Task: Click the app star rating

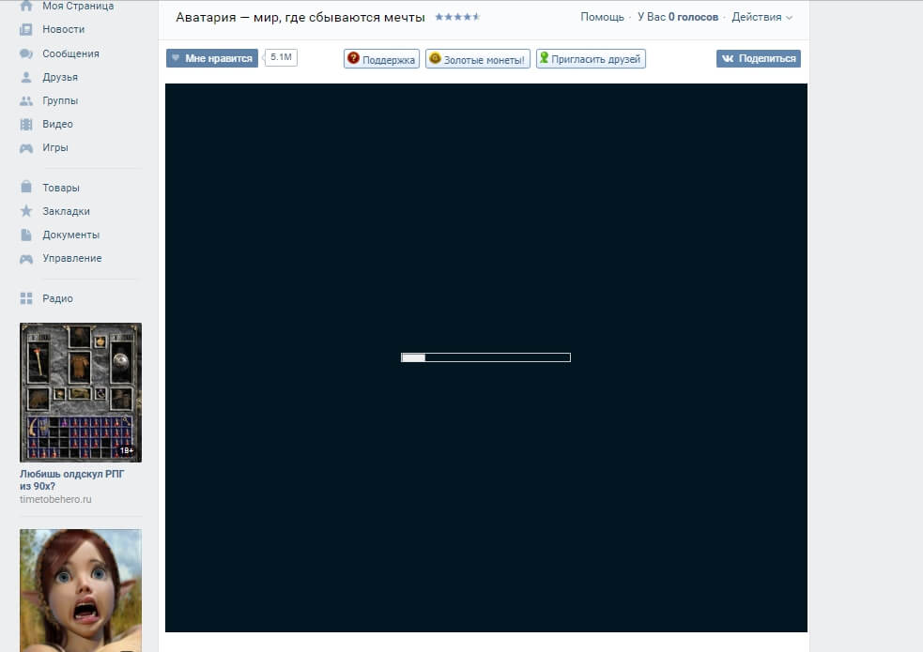Action: [x=457, y=17]
